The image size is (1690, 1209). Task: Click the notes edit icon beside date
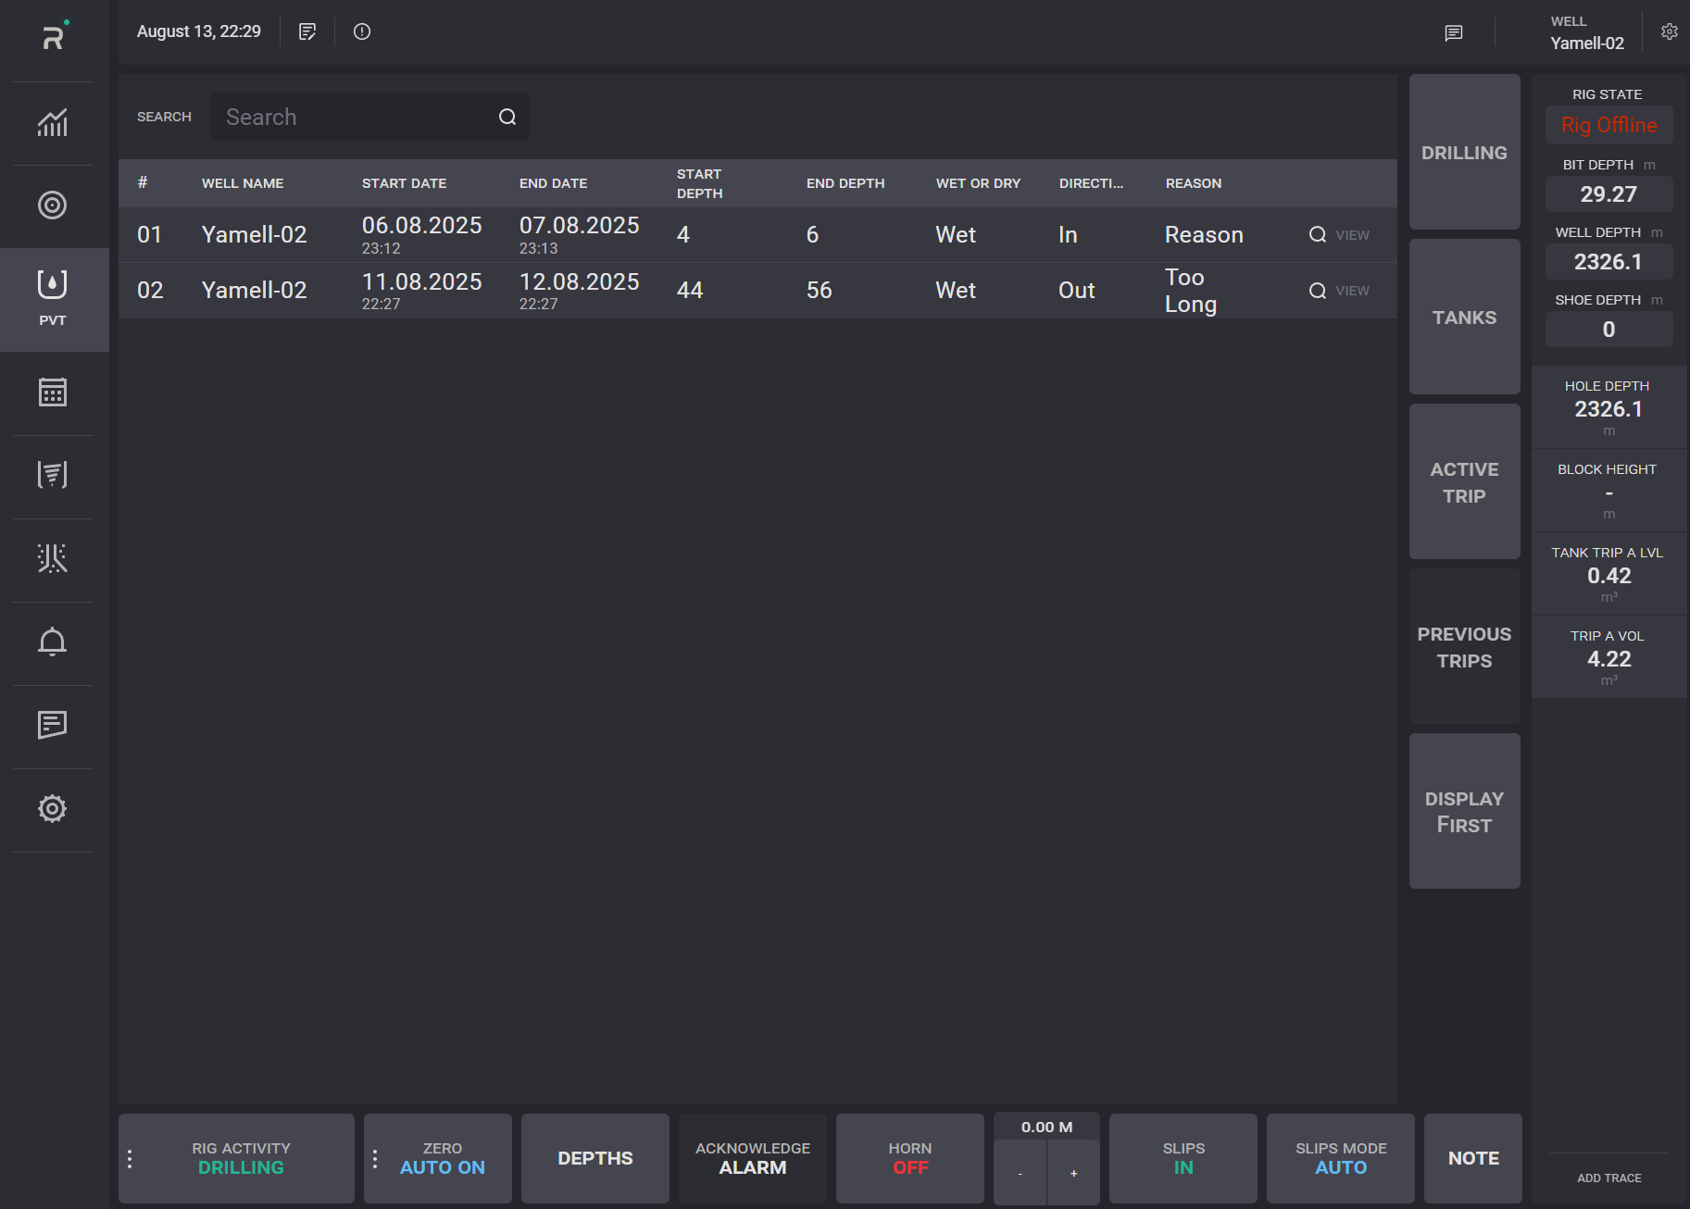tap(307, 31)
